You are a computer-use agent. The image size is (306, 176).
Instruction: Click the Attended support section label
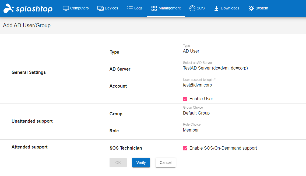[x=29, y=147]
